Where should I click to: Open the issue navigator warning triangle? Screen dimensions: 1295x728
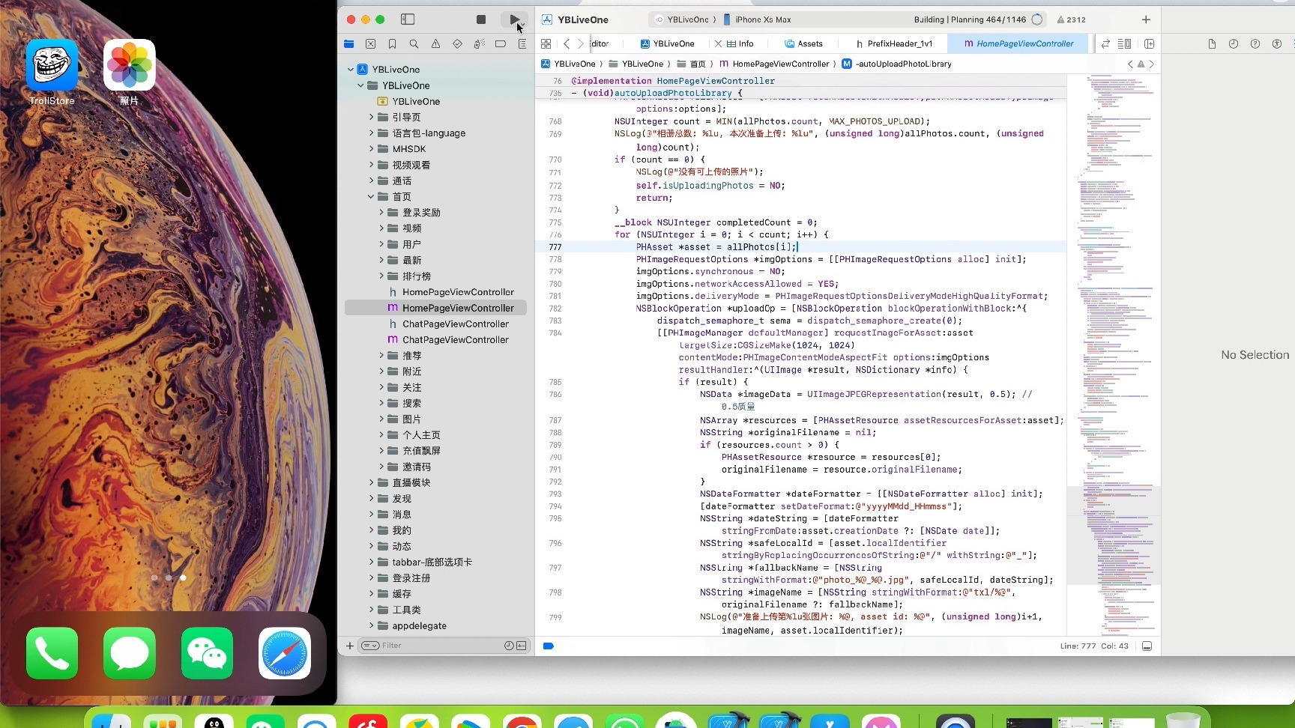pyautogui.click(x=435, y=44)
